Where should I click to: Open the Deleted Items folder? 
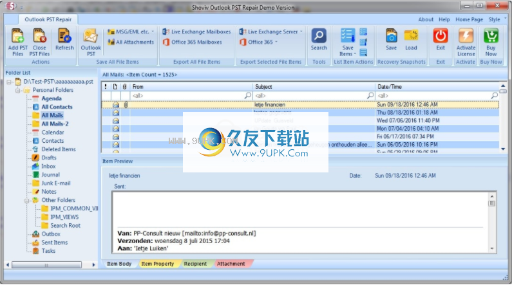click(59, 149)
